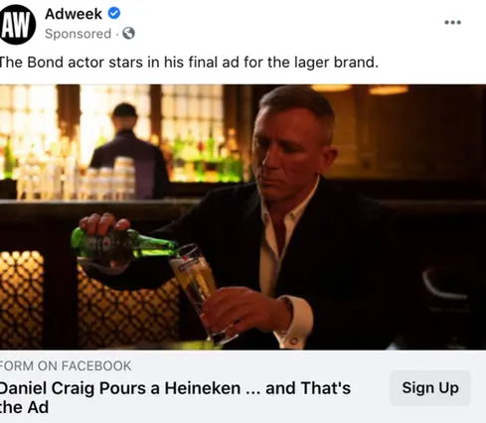The width and height of the screenshot is (486, 423).
Task: Click the caption about the Bond actor
Action: point(189,63)
